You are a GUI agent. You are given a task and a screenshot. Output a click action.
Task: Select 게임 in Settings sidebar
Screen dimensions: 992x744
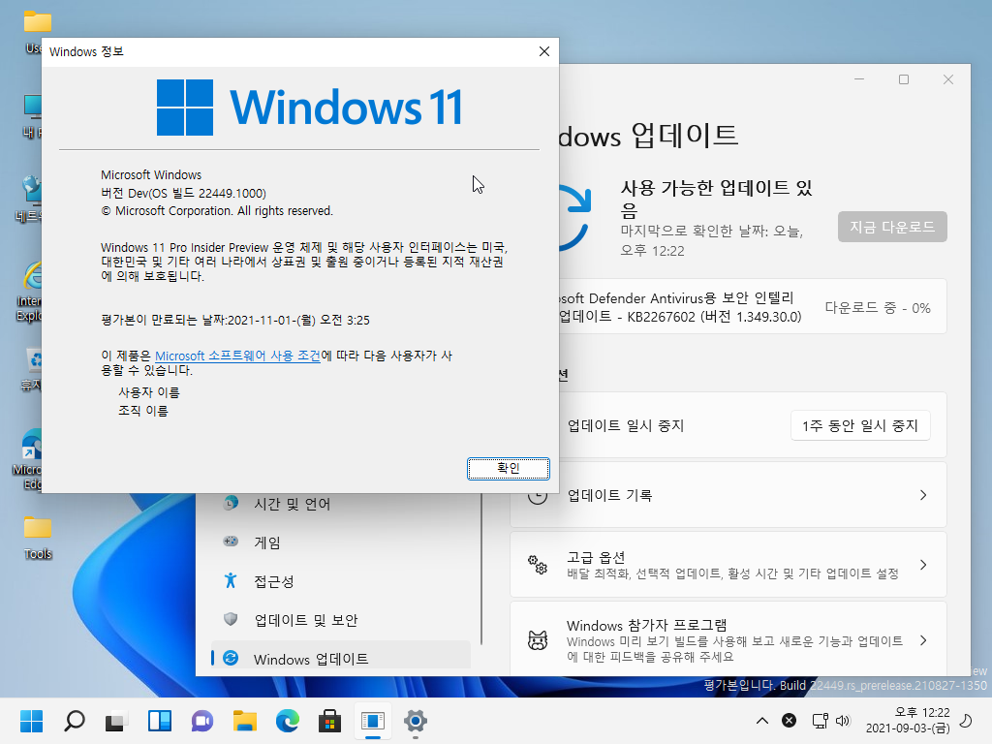point(342,542)
